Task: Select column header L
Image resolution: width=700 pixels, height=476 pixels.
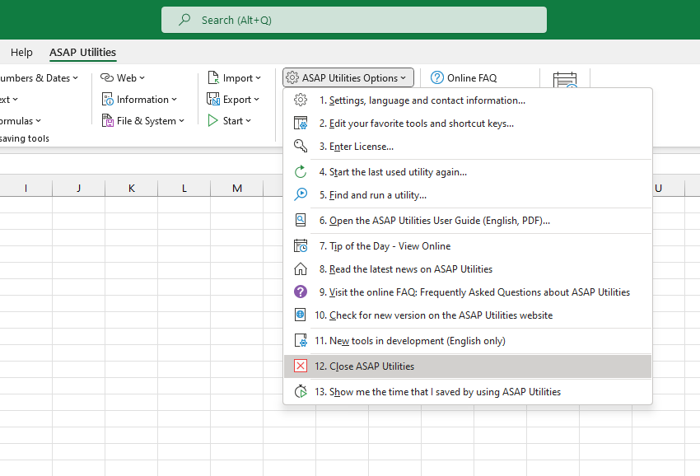Action: click(184, 188)
